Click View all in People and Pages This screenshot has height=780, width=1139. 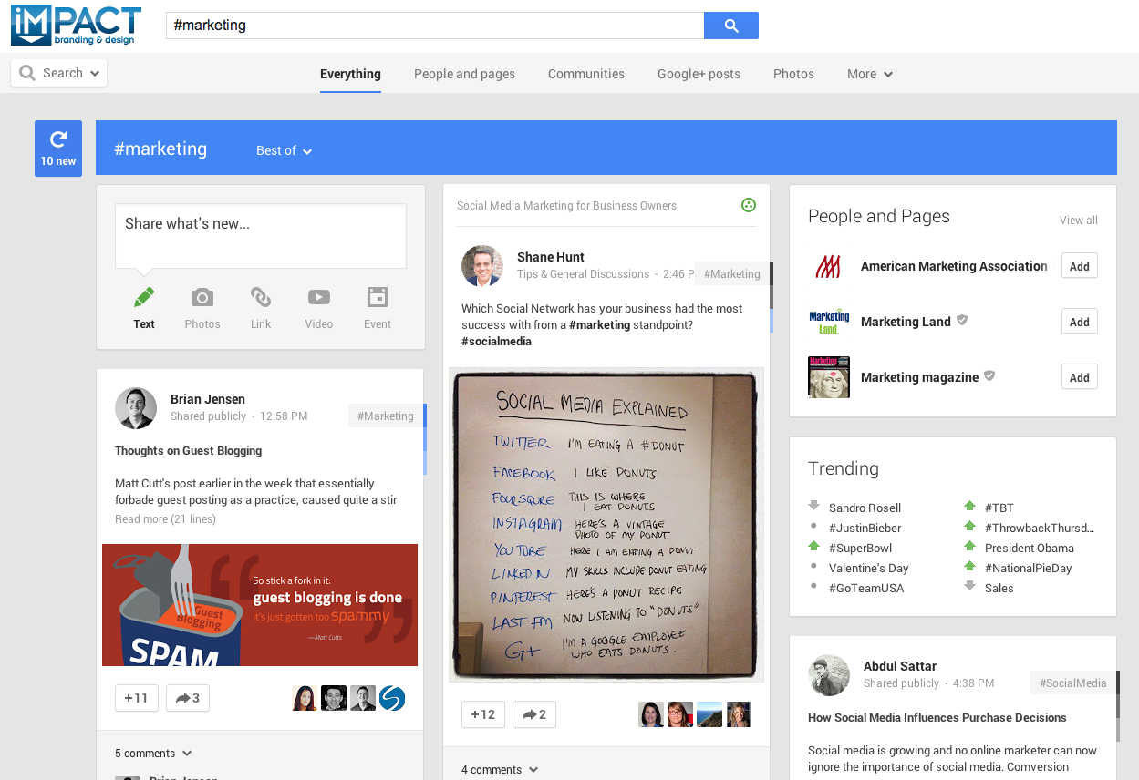pos(1079,221)
